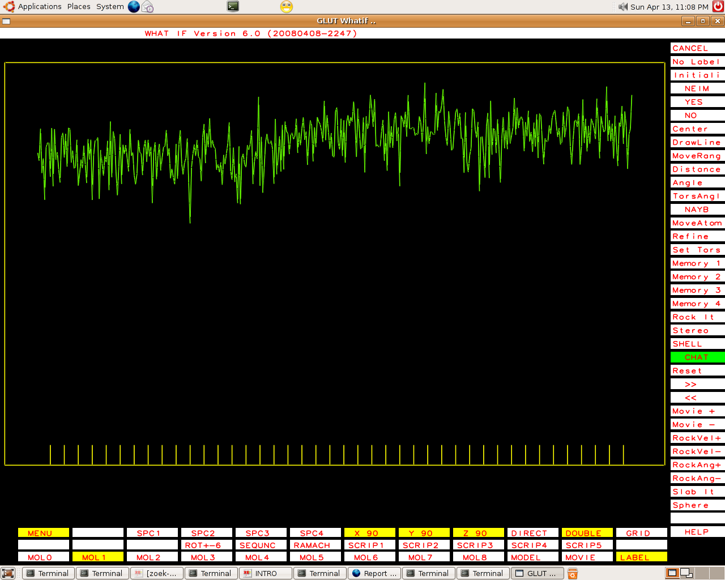Open the terminal launcher icon in top panel

(x=233, y=7)
